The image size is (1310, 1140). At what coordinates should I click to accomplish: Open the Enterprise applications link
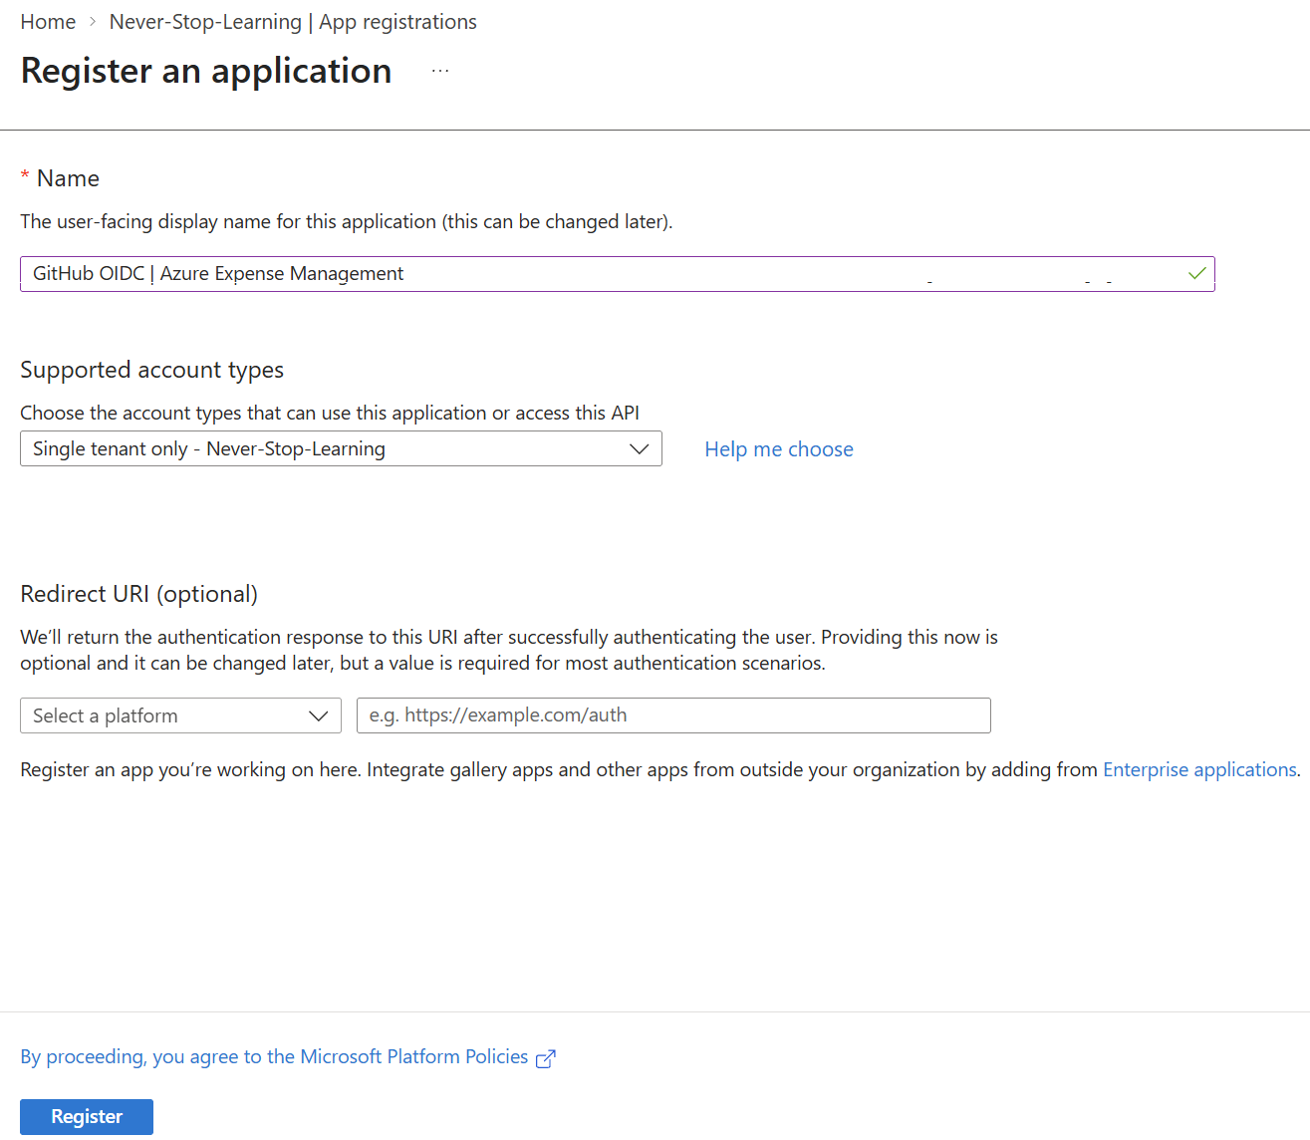pyautogui.click(x=1199, y=769)
